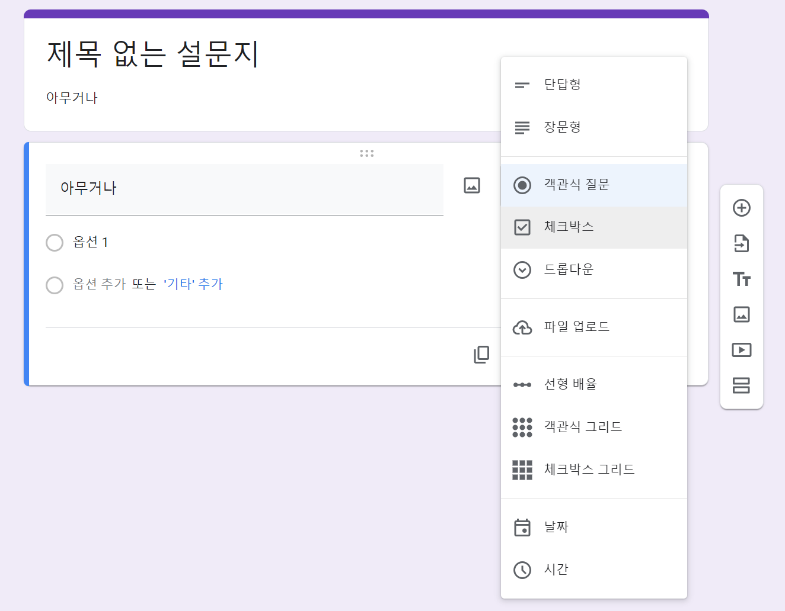Click the add question plus icon
The height and width of the screenshot is (611, 785).
pos(742,208)
